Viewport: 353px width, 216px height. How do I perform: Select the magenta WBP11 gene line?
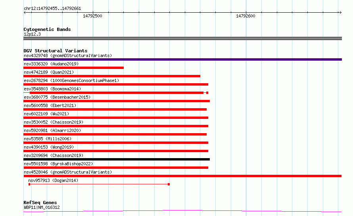coord(182,211)
